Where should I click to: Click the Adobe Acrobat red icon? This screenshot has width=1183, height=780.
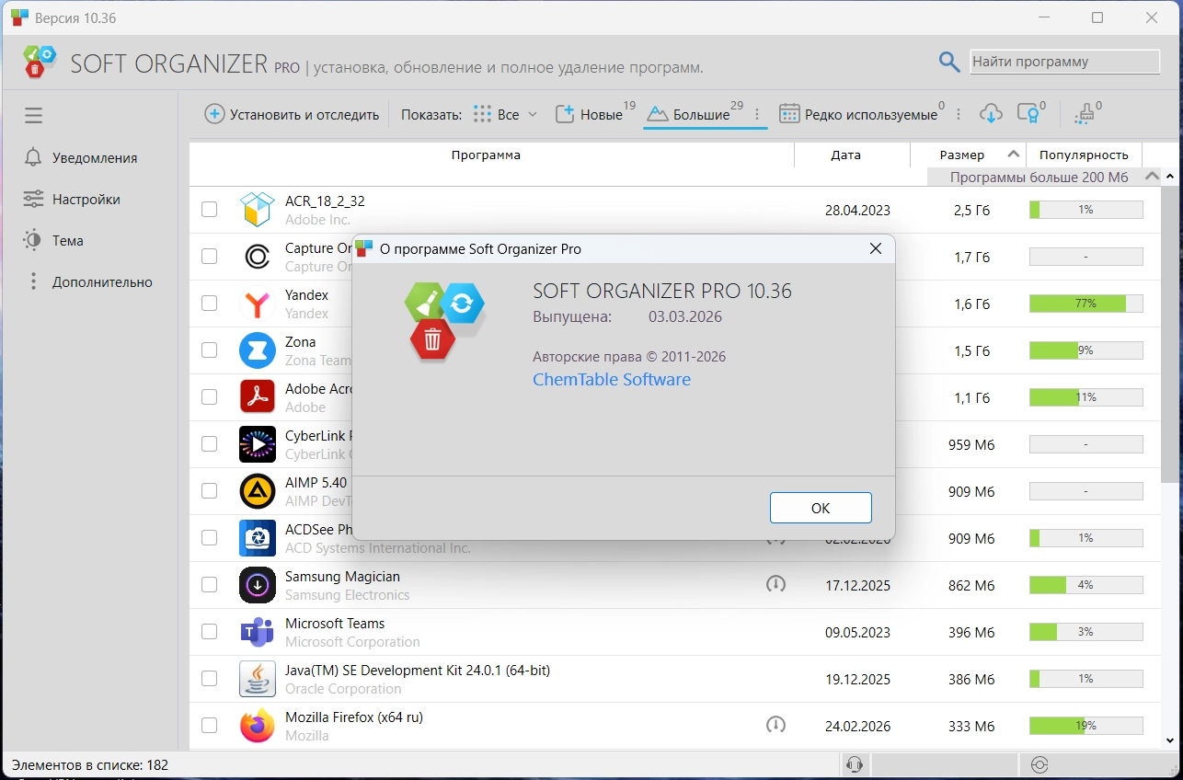258,397
